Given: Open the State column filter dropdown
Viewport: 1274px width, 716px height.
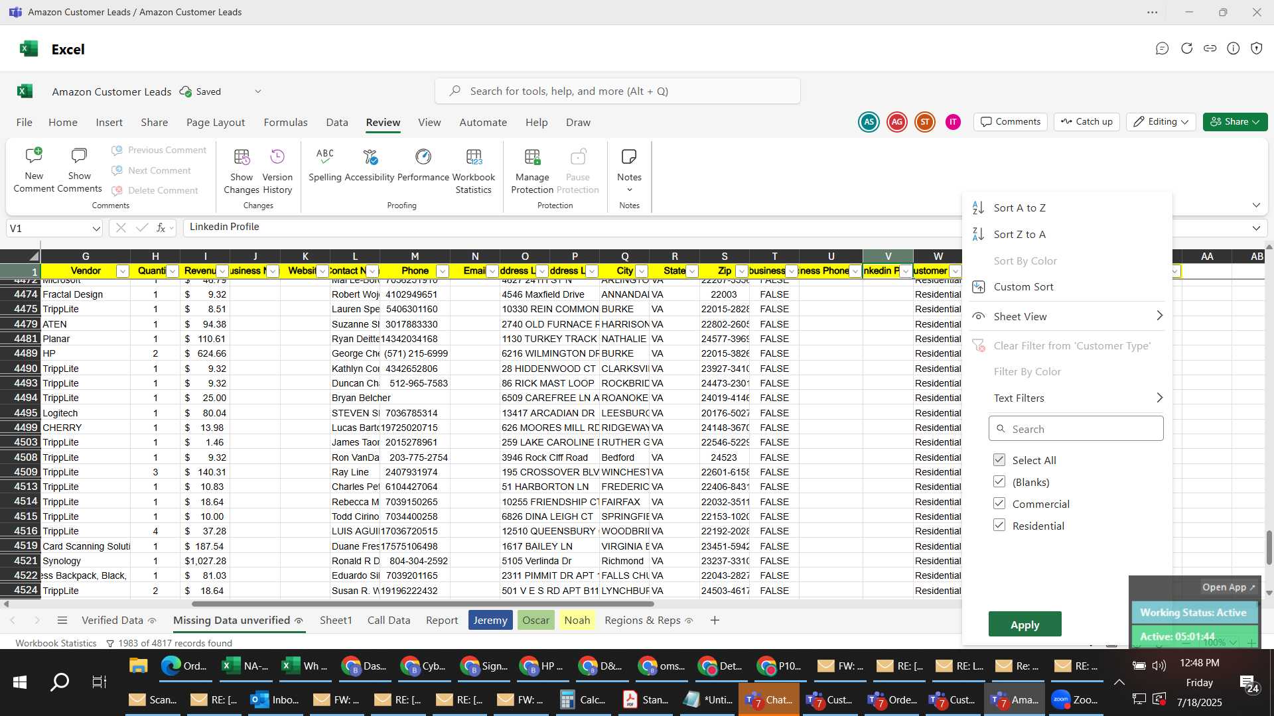Looking at the screenshot, I should click(692, 271).
